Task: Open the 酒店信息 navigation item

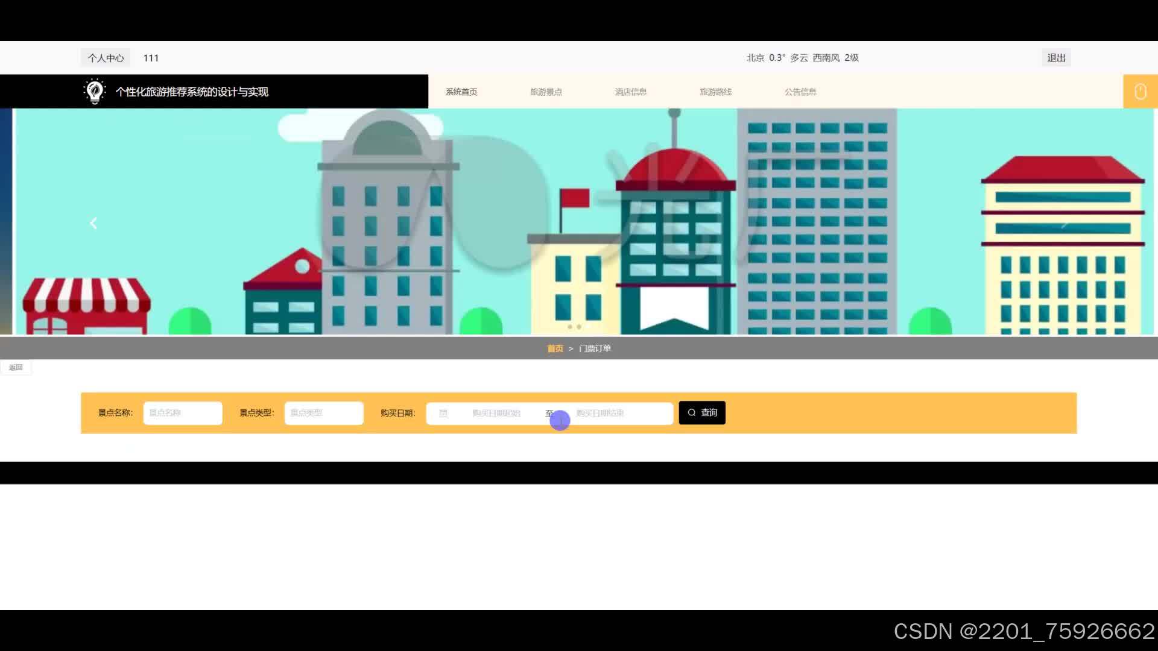Action: click(x=631, y=92)
